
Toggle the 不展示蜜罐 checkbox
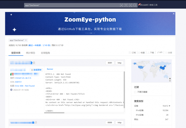point(135,92)
